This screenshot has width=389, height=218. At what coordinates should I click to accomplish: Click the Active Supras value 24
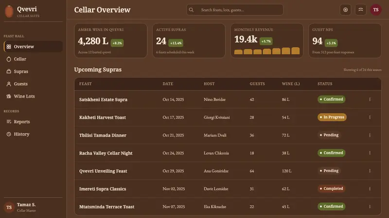(x=161, y=41)
